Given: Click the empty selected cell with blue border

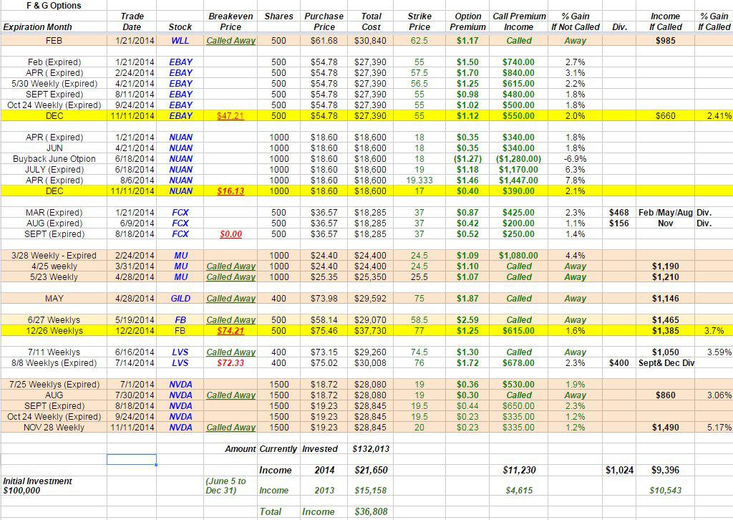Looking at the screenshot, I should click(132, 460).
